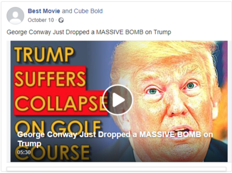This screenshot has height=173, width=232.
Task: Click the dot separator after October 10
Action: pos(56,20)
